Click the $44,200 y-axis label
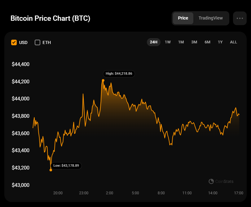 (20, 81)
